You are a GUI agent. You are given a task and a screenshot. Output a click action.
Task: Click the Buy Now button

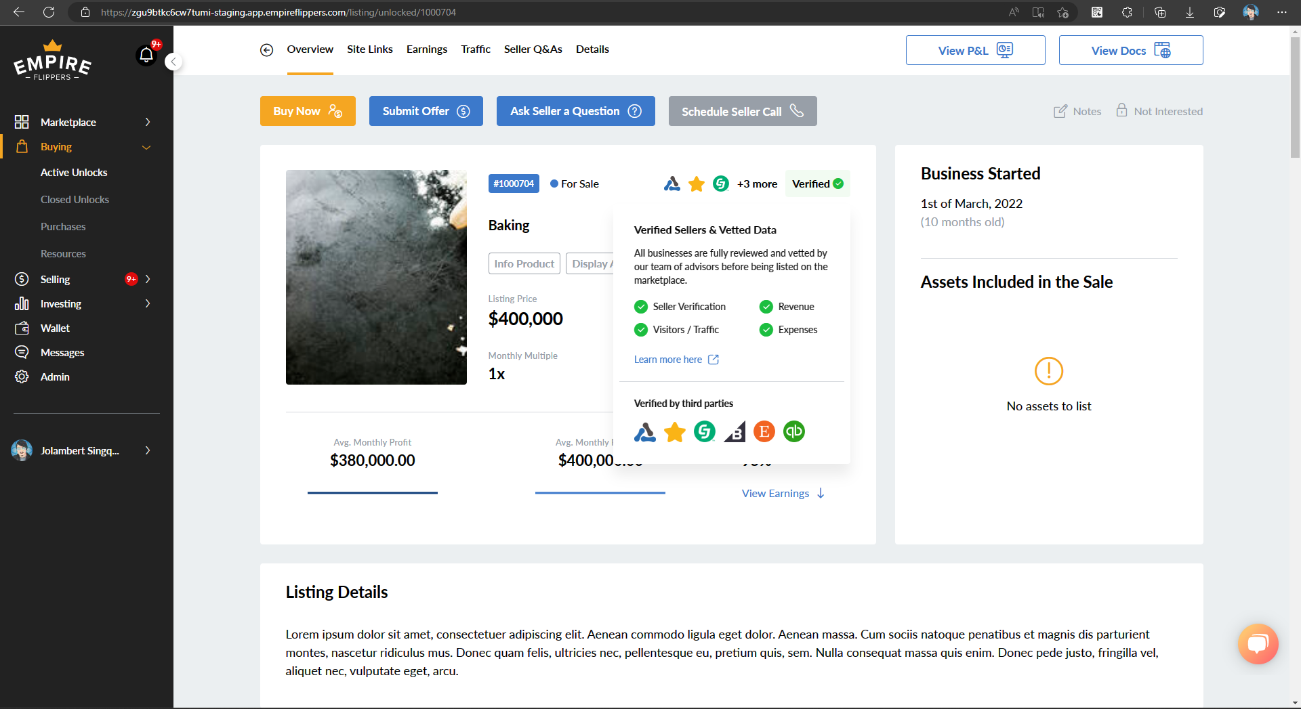click(308, 111)
